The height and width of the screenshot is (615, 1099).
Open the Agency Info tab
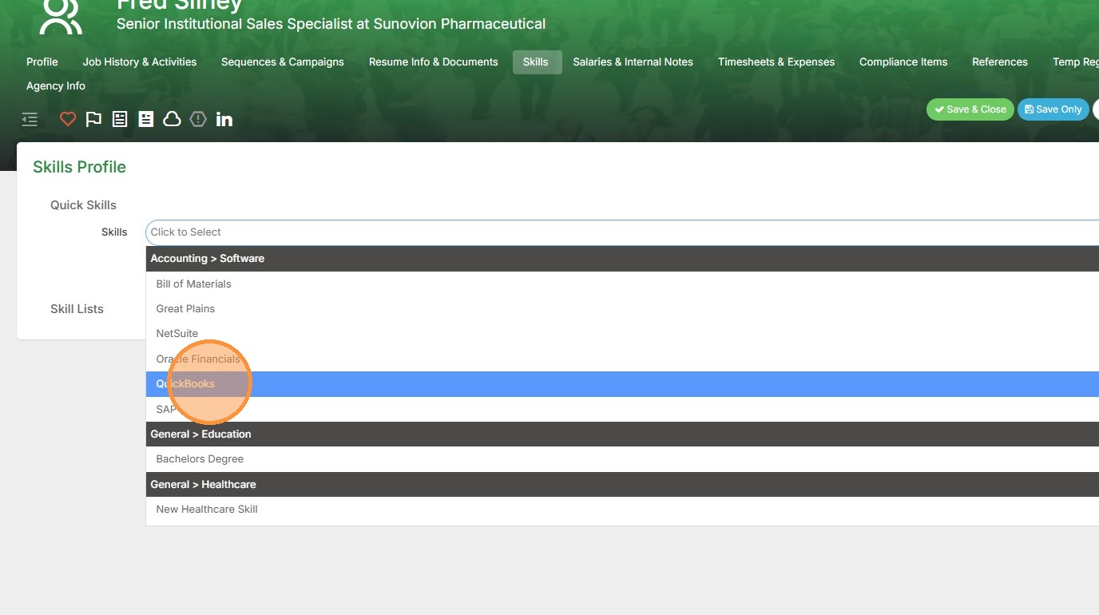56,85
